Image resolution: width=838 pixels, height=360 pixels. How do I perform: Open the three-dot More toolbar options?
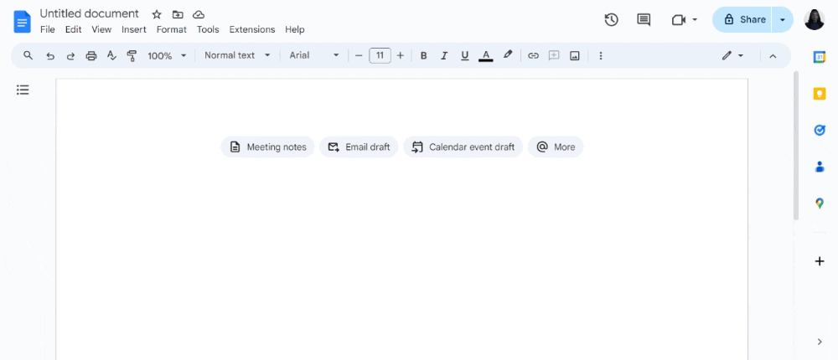coord(601,55)
